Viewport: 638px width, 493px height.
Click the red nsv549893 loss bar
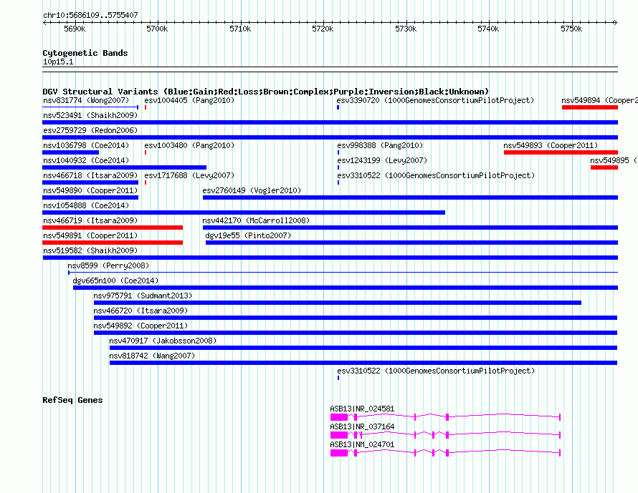(x=561, y=152)
